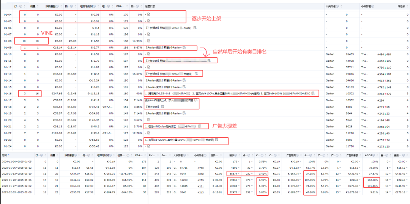
Task: Open log detail icon in row 01-19
Action: point(184,113)
